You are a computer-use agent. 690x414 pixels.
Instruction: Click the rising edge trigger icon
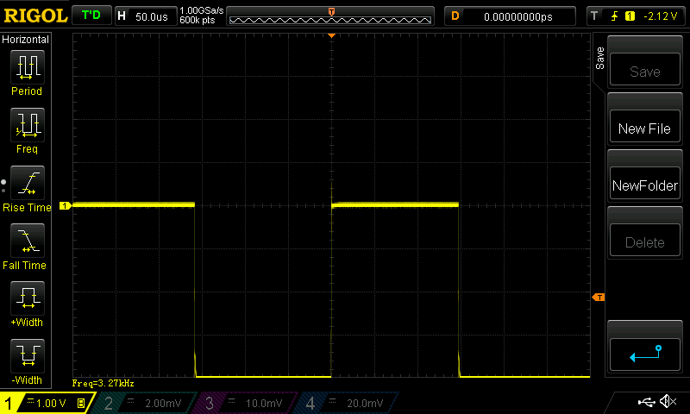614,16
